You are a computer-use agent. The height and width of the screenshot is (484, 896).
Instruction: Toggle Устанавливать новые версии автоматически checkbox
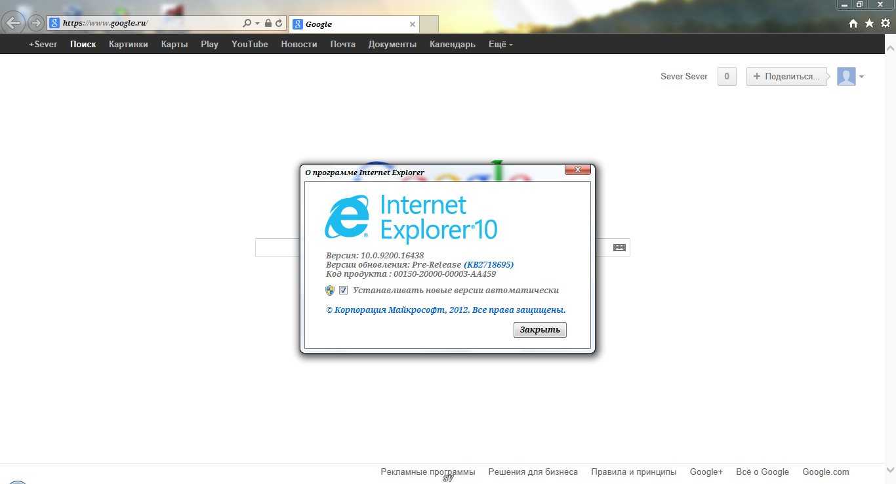coord(343,290)
